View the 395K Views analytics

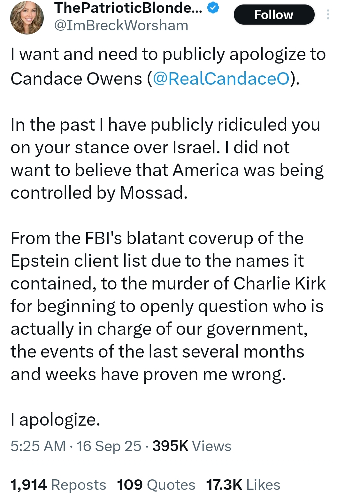(x=192, y=446)
